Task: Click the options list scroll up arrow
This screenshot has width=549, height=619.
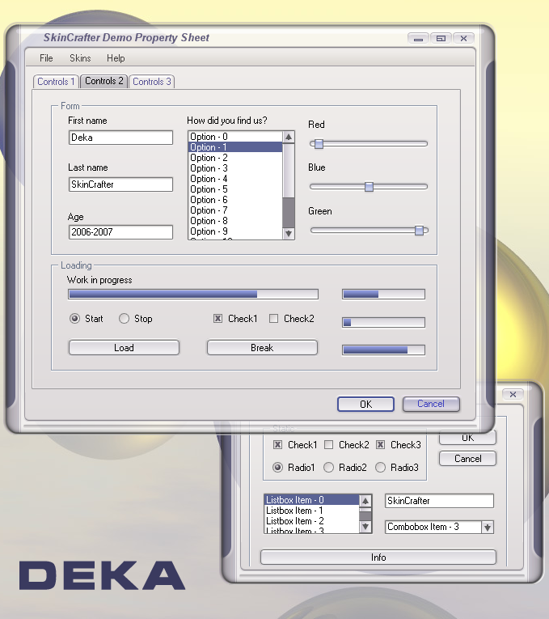Action: (289, 137)
